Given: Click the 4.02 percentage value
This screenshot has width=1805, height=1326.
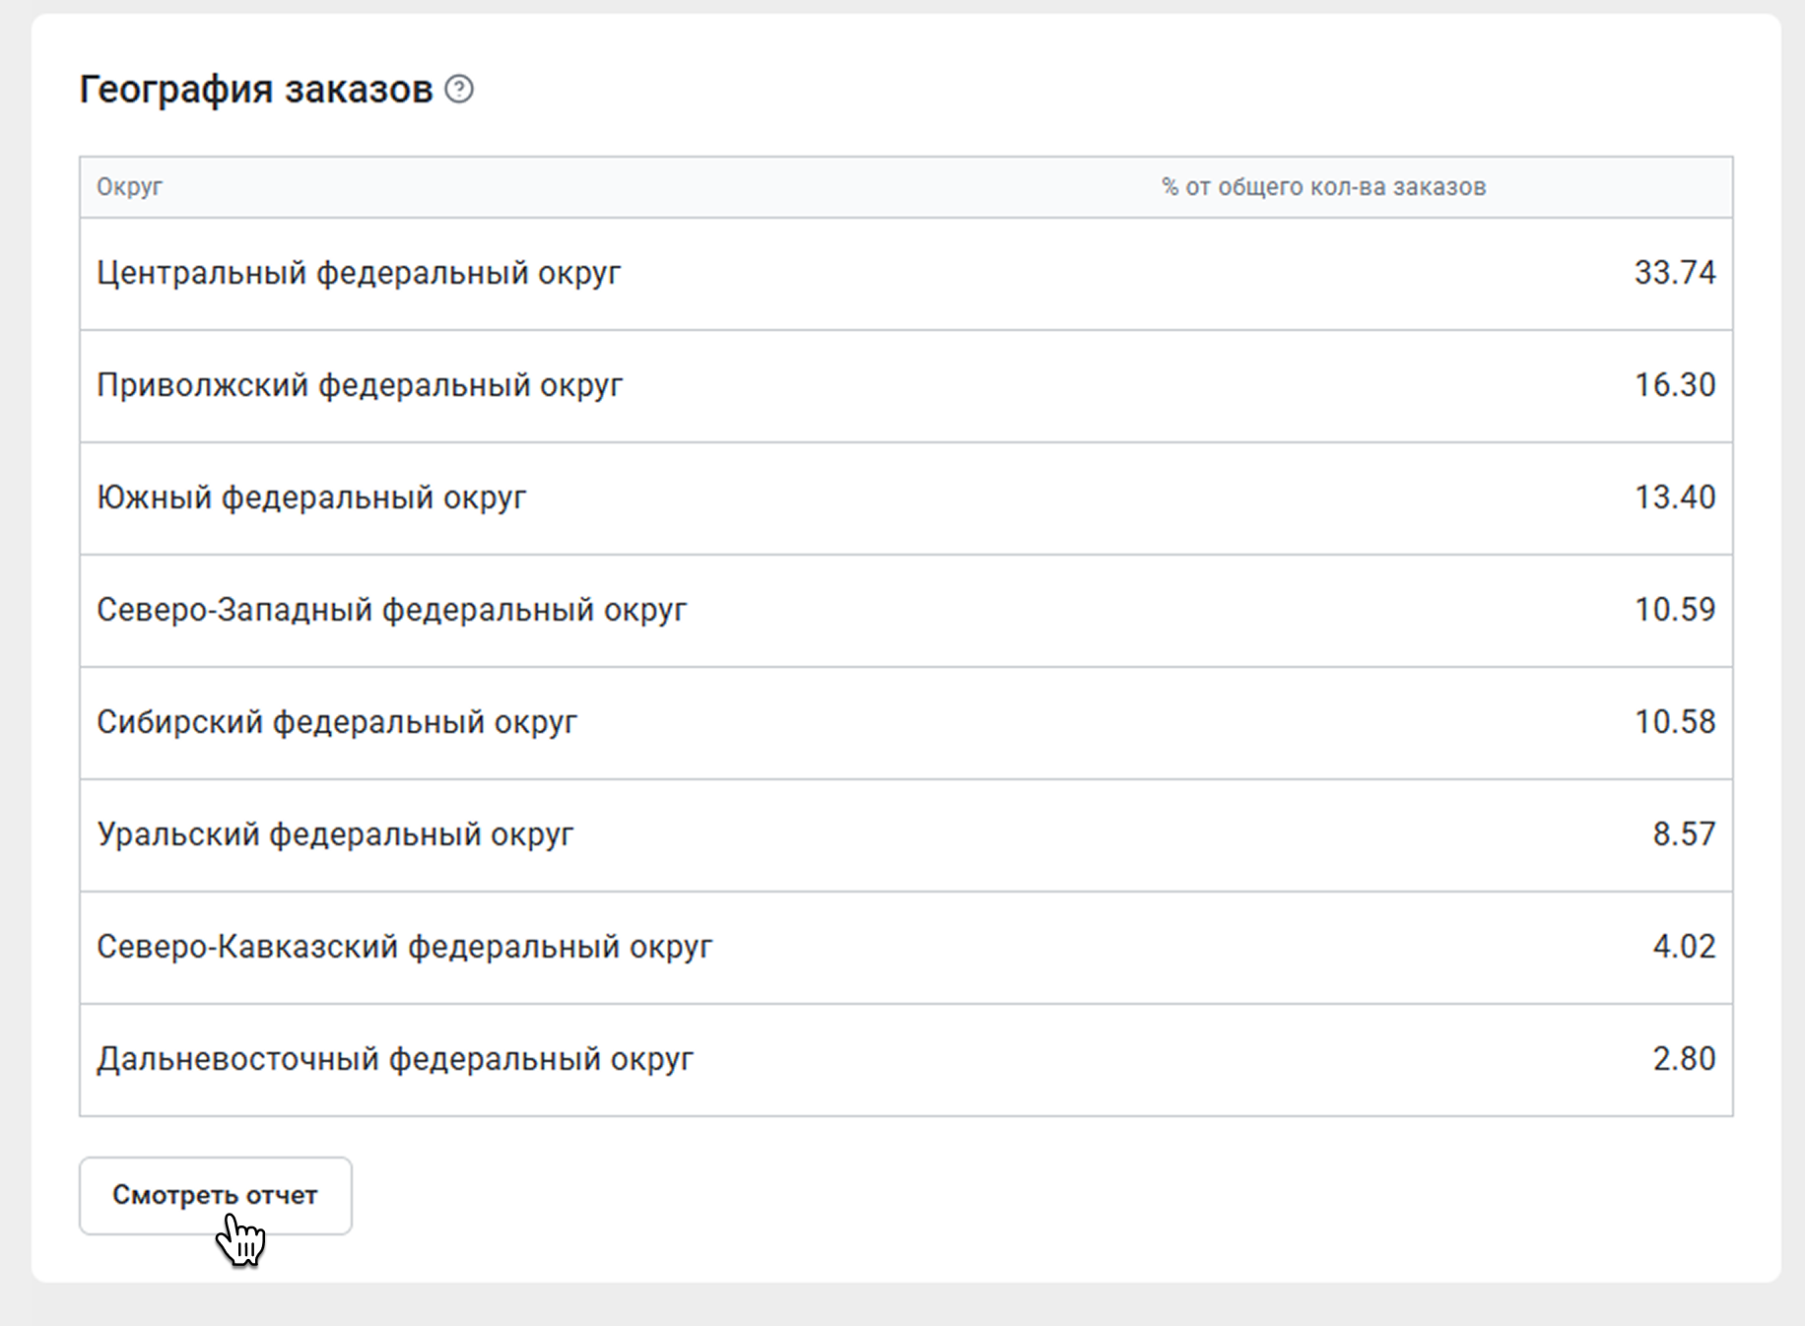Looking at the screenshot, I should [1683, 947].
